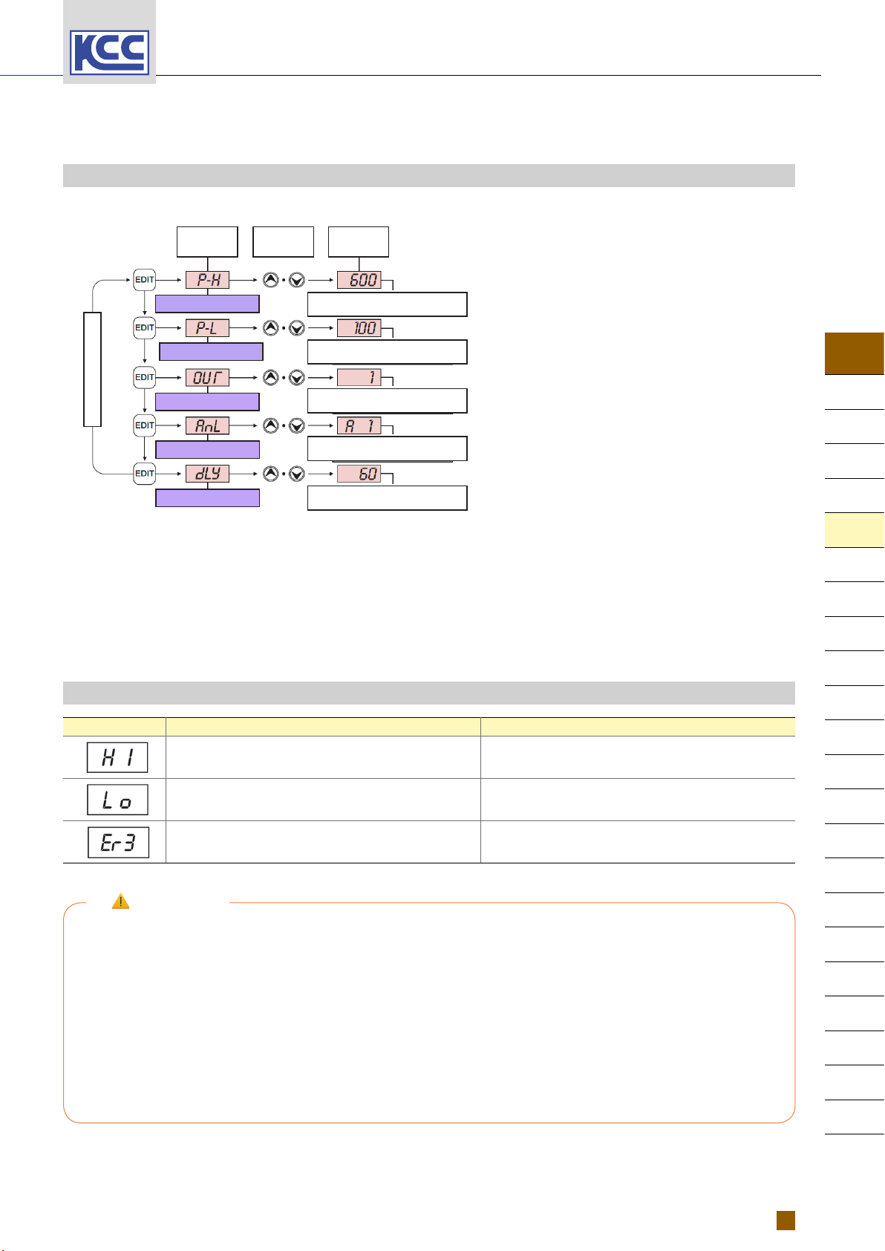The width and height of the screenshot is (885, 1251).
Task: Click the Er3 error display in the table
Action: click(118, 843)
